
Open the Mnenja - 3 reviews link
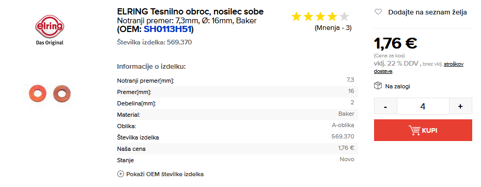click(x=333, y=28)
